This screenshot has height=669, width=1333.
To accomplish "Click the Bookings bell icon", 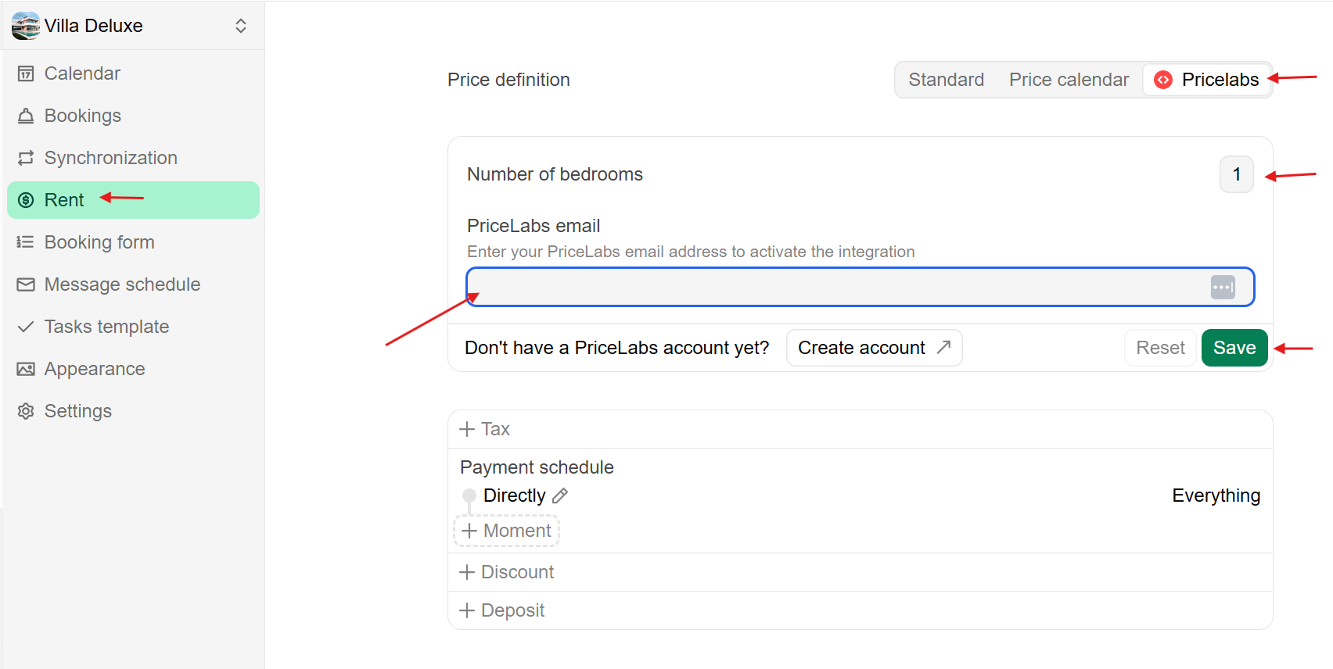I will [26, 116].
